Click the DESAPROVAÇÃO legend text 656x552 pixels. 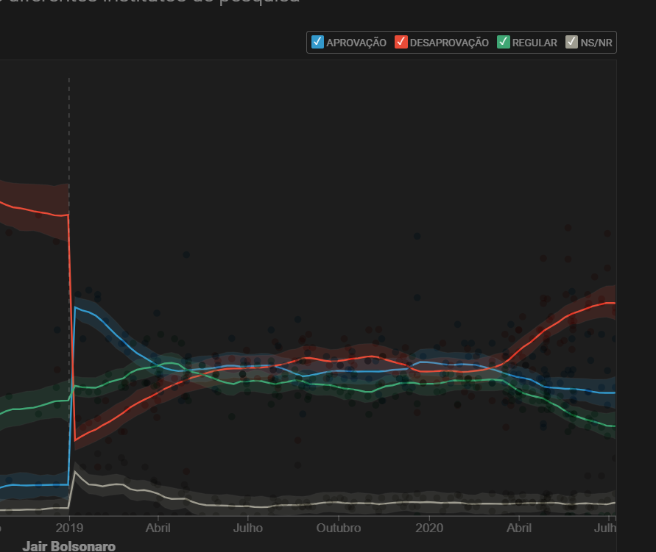448,43
